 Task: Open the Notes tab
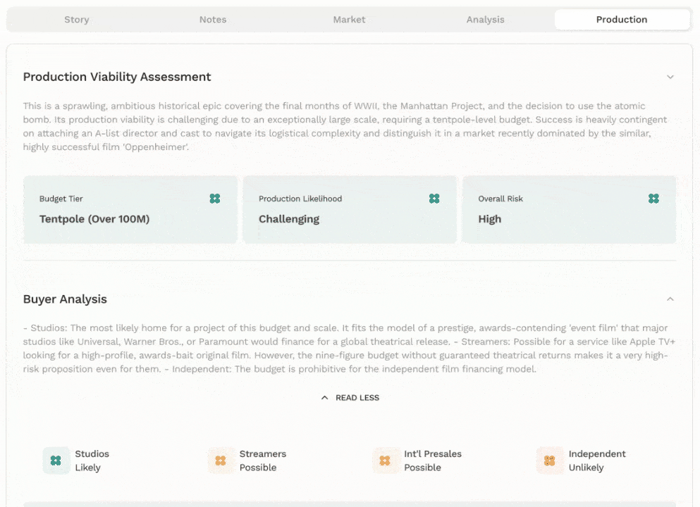click(213, 20)
